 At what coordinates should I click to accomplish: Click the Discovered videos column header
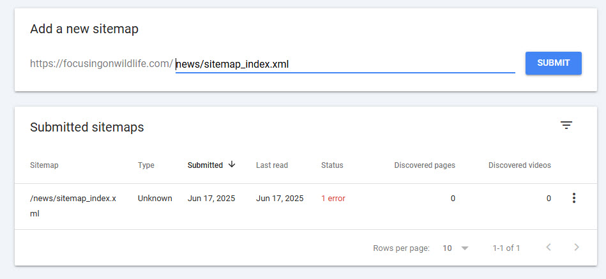(520, 165)
